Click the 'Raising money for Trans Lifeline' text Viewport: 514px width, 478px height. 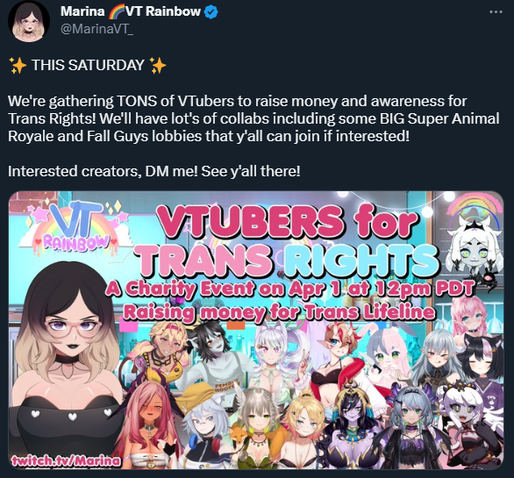coord(279,311)
